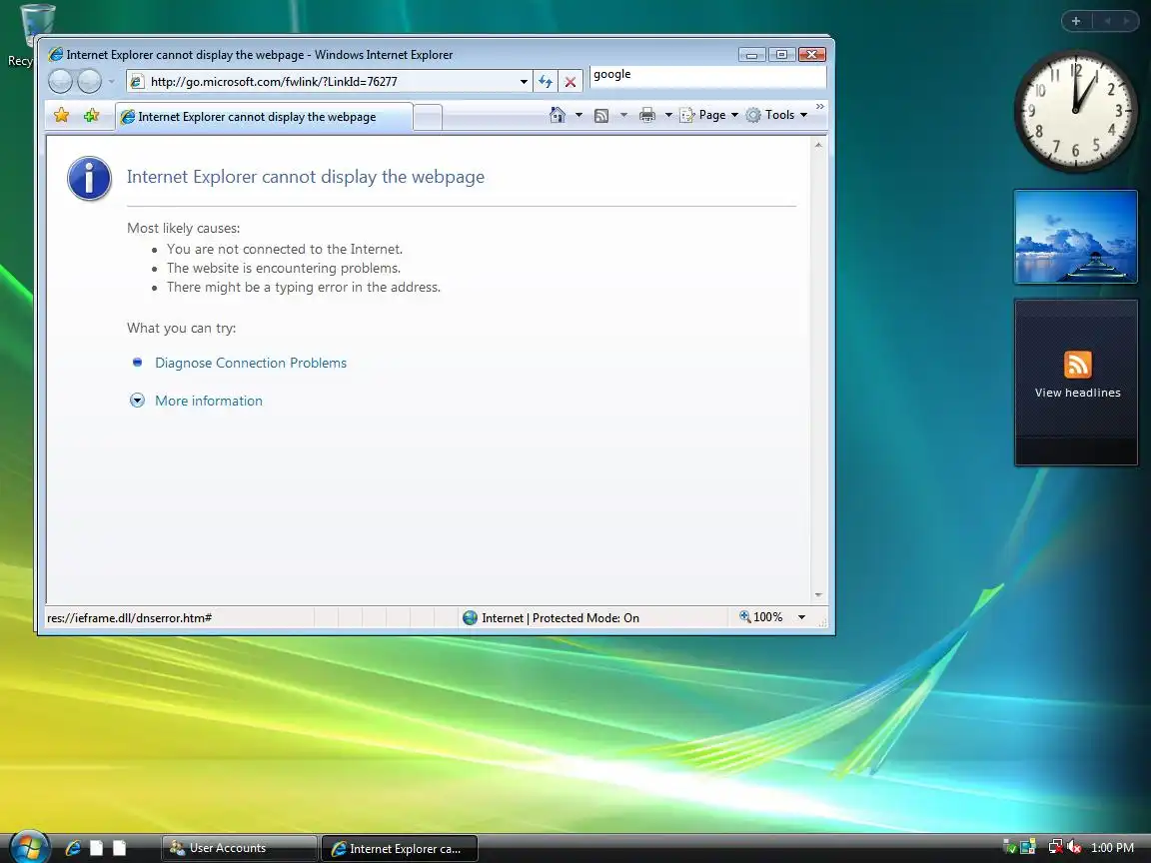Image resolution: width=1151 pixels, height=863 pixels.
Task: Open the Favorites Center star icon
Action: [62, 115]
